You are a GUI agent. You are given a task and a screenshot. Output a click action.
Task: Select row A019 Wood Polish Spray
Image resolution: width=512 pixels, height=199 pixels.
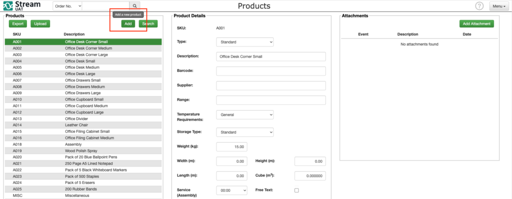(x=83, y=150)
